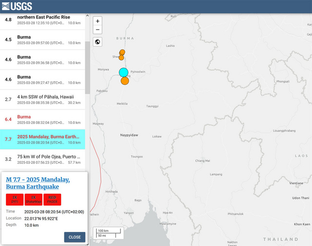This screenshot has height=246, width=312.
Task: Select the 6.4 Burma earthquake entry
Action: click(42, 120)
